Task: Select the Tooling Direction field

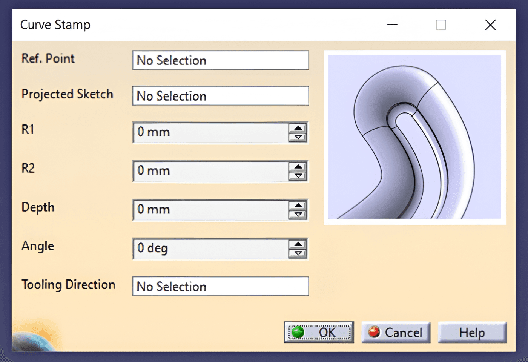Action: pos(221,286)
